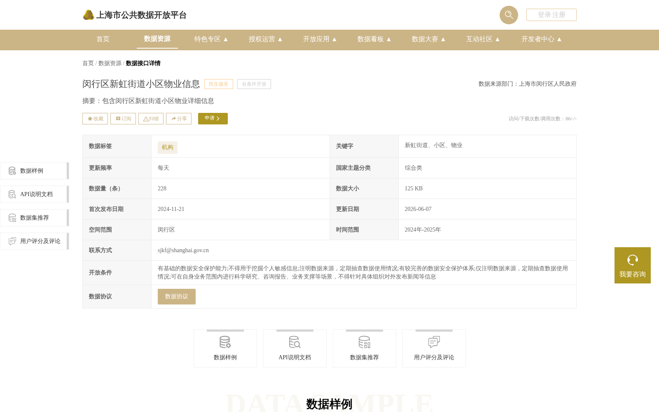This screenshot has width=659, height=412.
Task: Click the 登录 注册 login button
Action: pos(551,15)
